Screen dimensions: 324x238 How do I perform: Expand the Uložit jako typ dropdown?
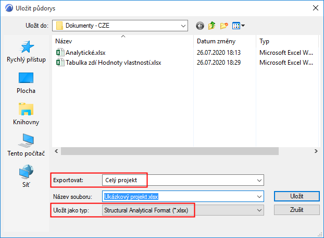259,210
